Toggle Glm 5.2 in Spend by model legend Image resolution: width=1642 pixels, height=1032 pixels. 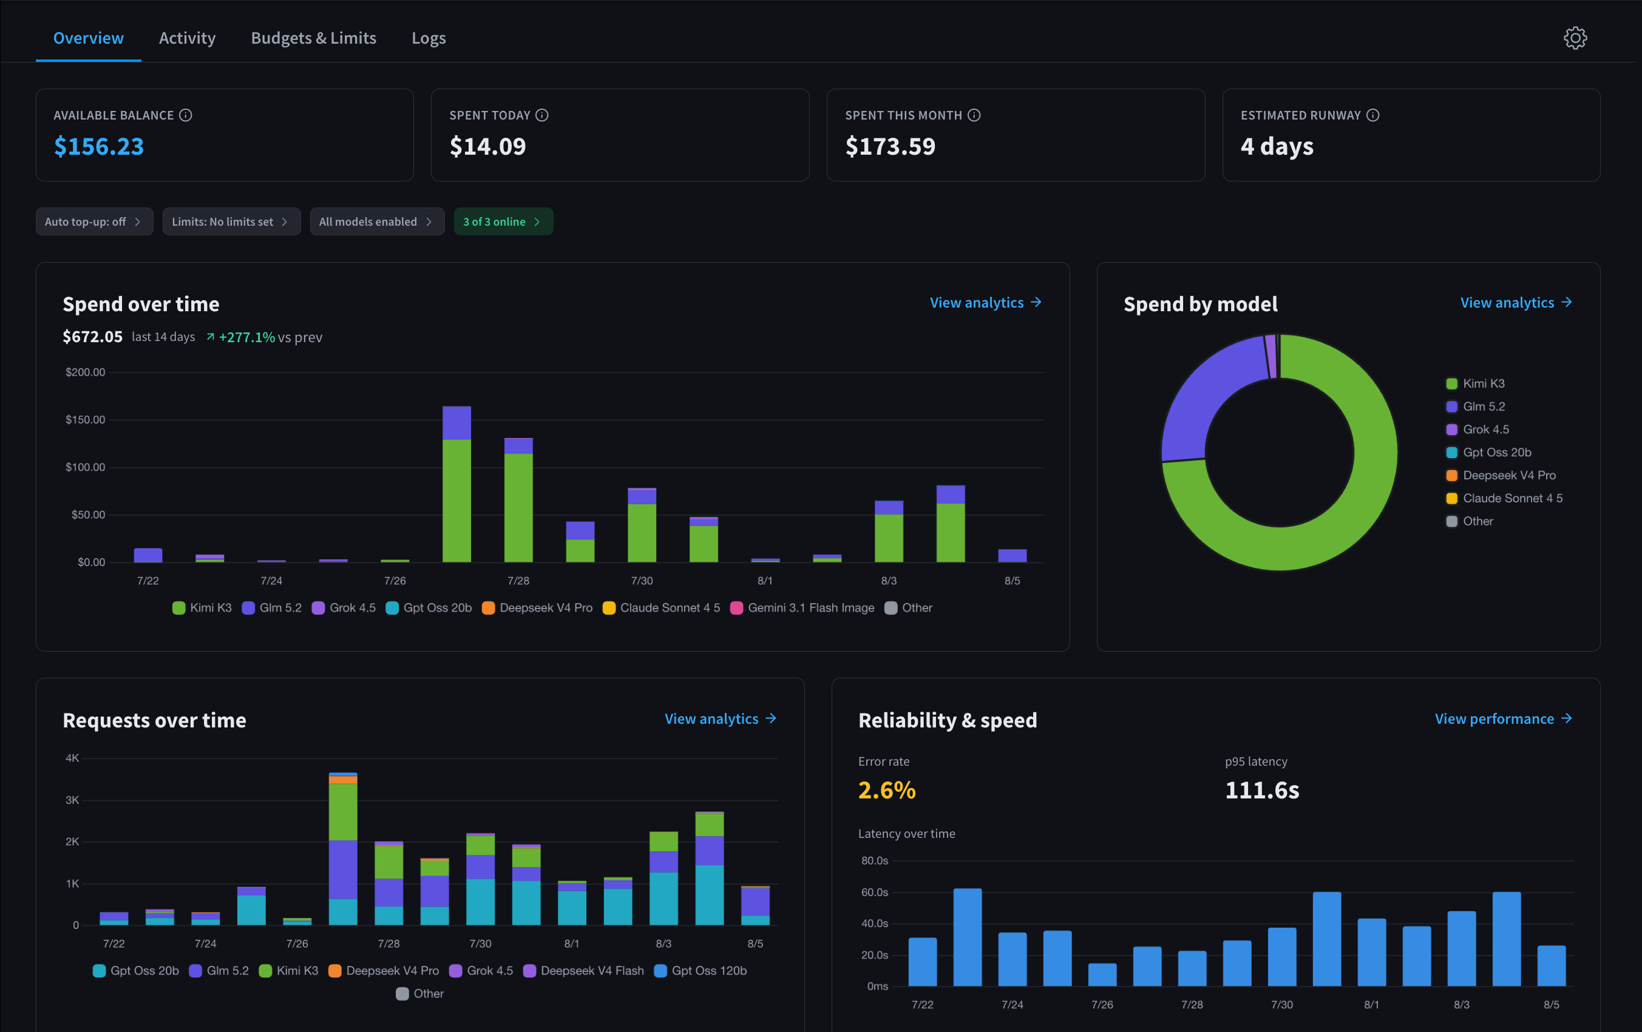[x=1475, y=406]
